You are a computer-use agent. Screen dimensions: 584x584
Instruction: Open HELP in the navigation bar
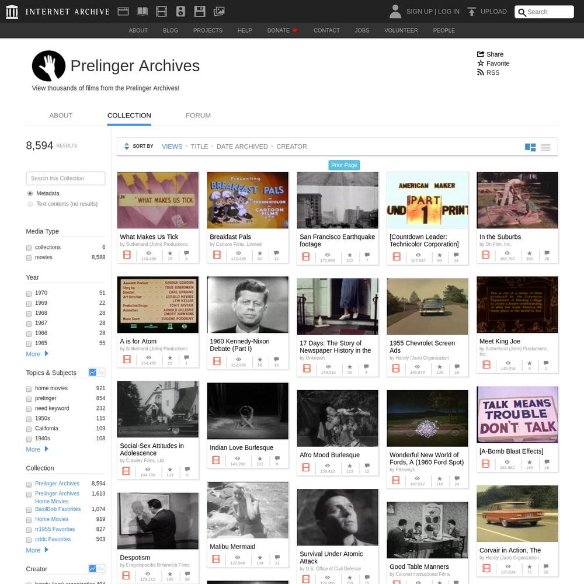[x=245, y=30]
